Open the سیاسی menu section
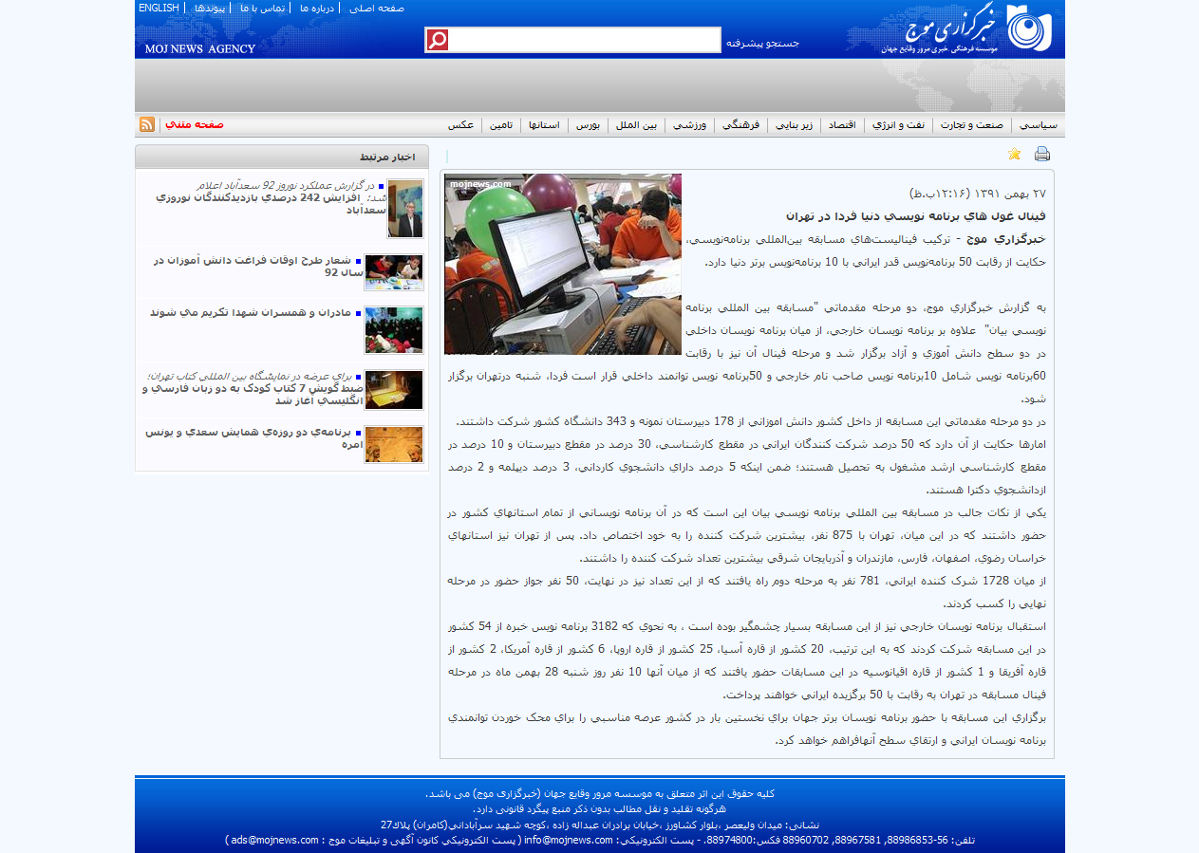The width and height of the screenshot is (1199, 853). click(x=1038, y=125)
